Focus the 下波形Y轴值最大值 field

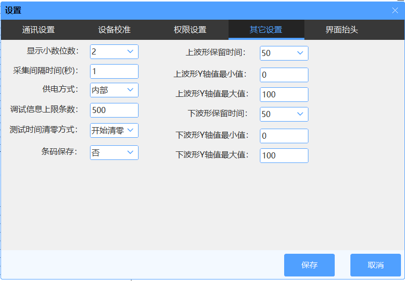[284, 155]
